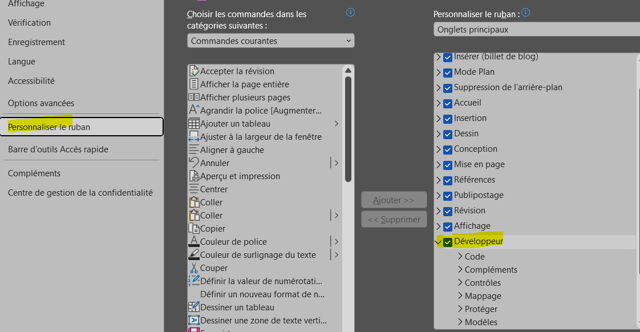The height and width of the screenshot is (332, 640).
Task: Click the Copier command icon
Action: coord(194,228)
